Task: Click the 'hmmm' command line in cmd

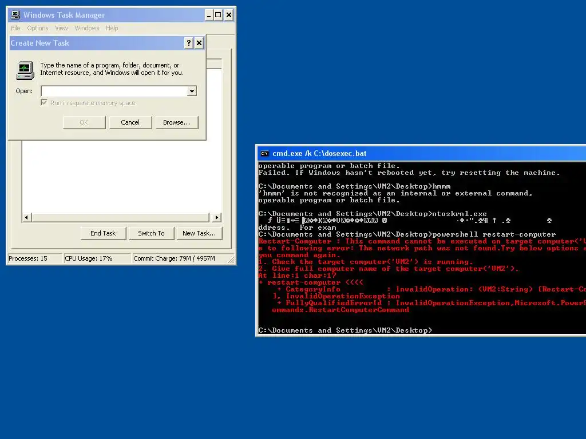Action: 354,187
